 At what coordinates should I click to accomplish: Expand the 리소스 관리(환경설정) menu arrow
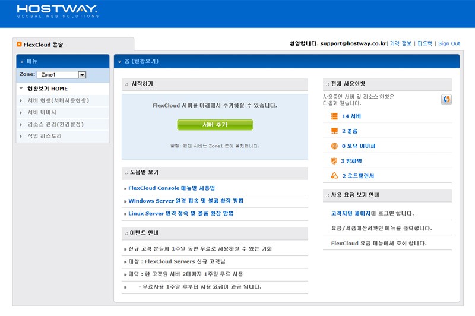[x=21, y=124]
